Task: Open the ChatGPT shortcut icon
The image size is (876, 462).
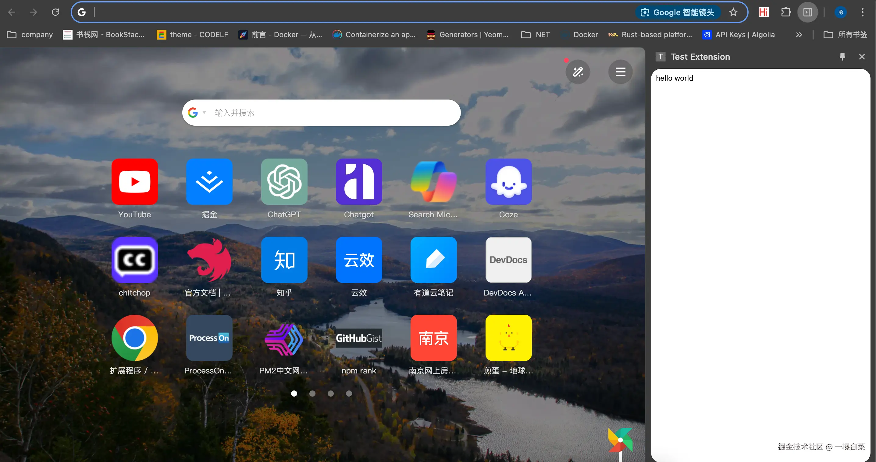Action: 284,182
